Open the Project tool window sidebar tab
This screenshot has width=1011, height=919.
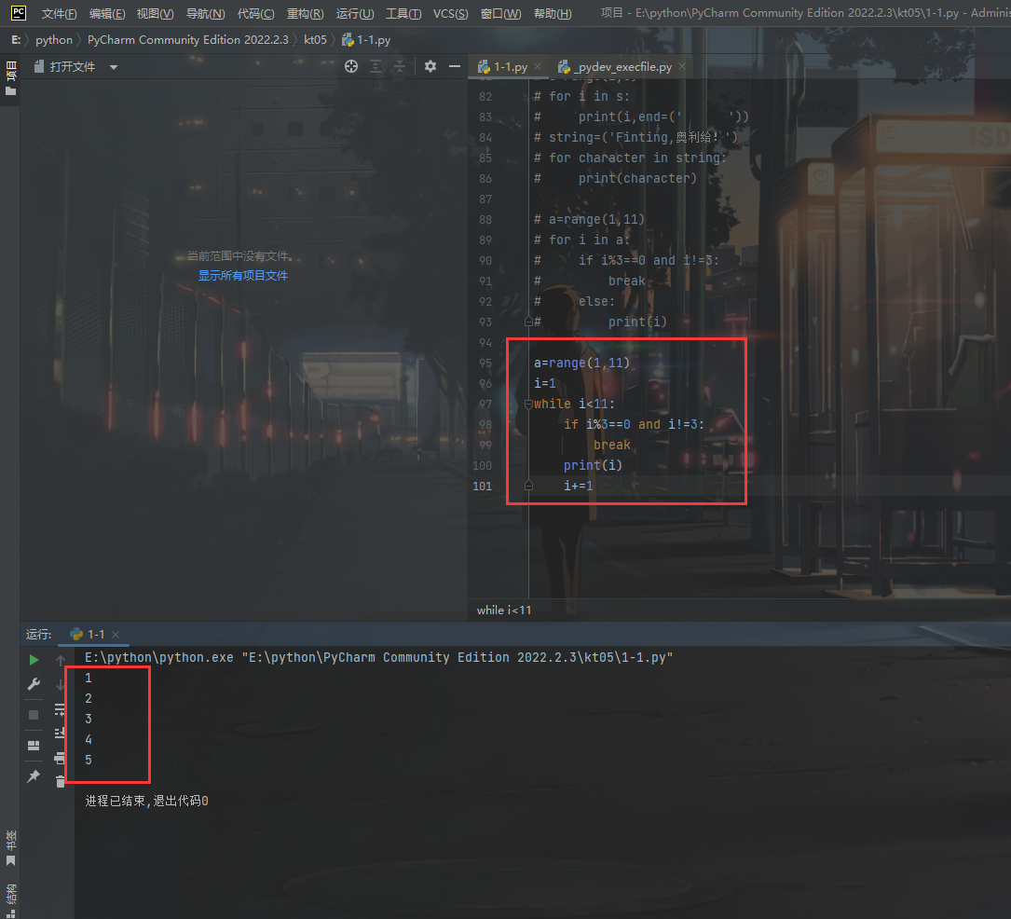click(x=10, y=78)
